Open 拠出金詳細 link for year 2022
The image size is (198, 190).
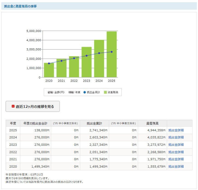tap(176, 152)
